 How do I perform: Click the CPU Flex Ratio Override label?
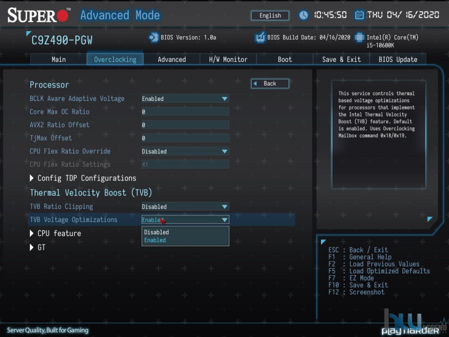tap(70, 152)
